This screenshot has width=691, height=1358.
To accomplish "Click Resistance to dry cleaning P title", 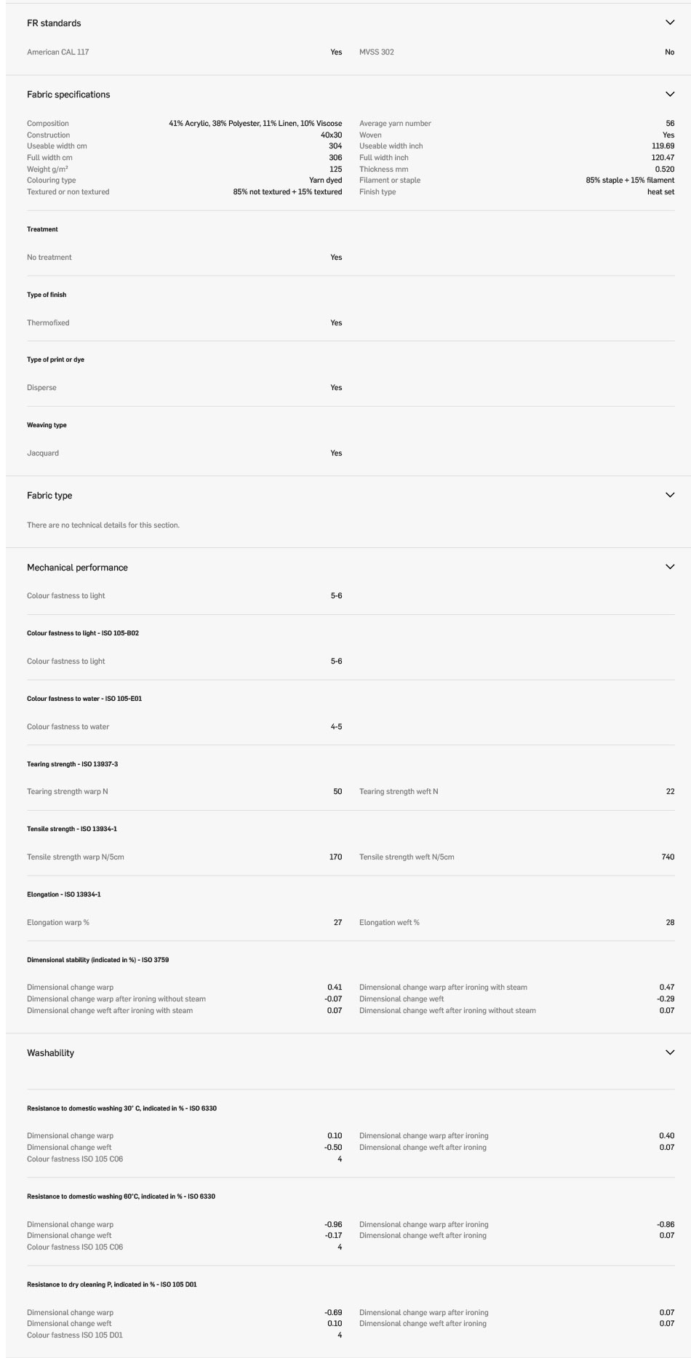I will point(111,1284).
